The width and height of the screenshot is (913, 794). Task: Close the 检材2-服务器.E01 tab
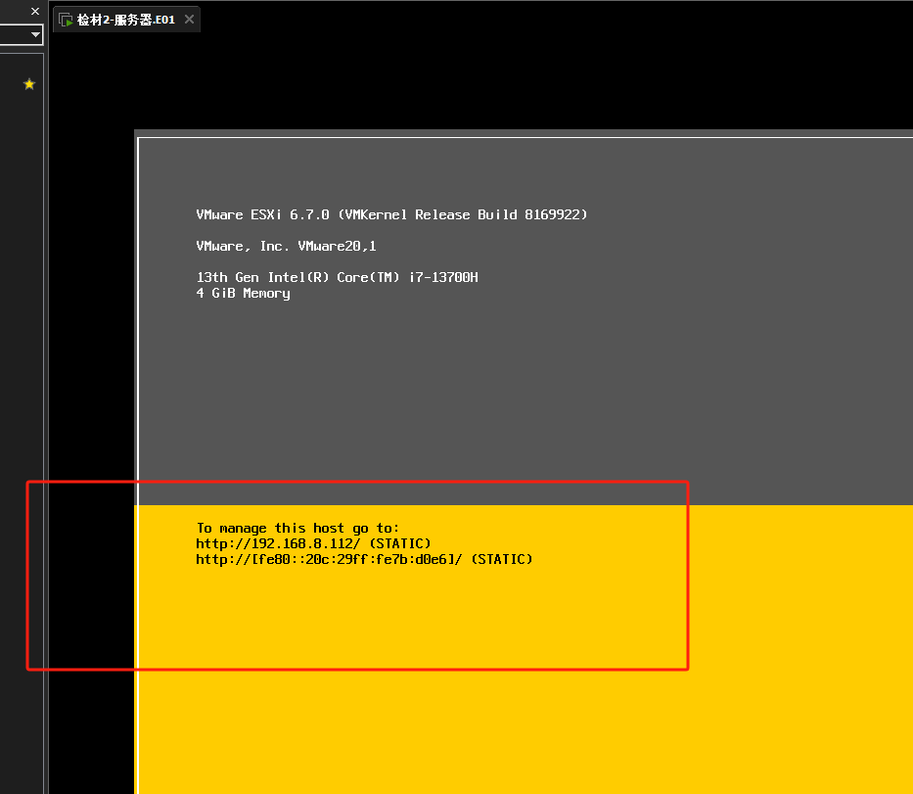189,20
